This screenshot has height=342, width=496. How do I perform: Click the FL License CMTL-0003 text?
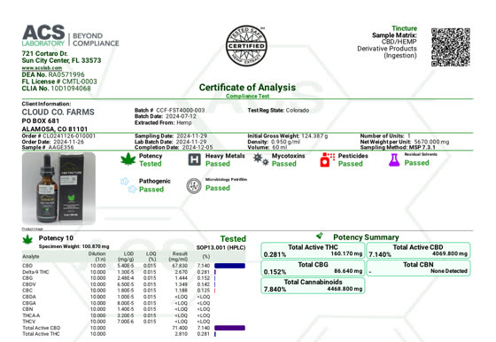(x=59, y=82)
